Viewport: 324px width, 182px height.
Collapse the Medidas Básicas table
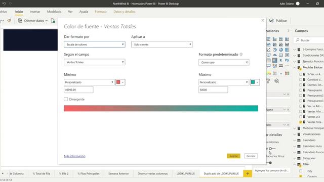[x=295, y=67]
